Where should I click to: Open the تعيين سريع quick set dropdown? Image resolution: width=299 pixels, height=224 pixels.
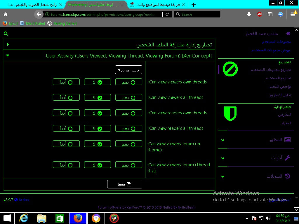click(128, 70)
